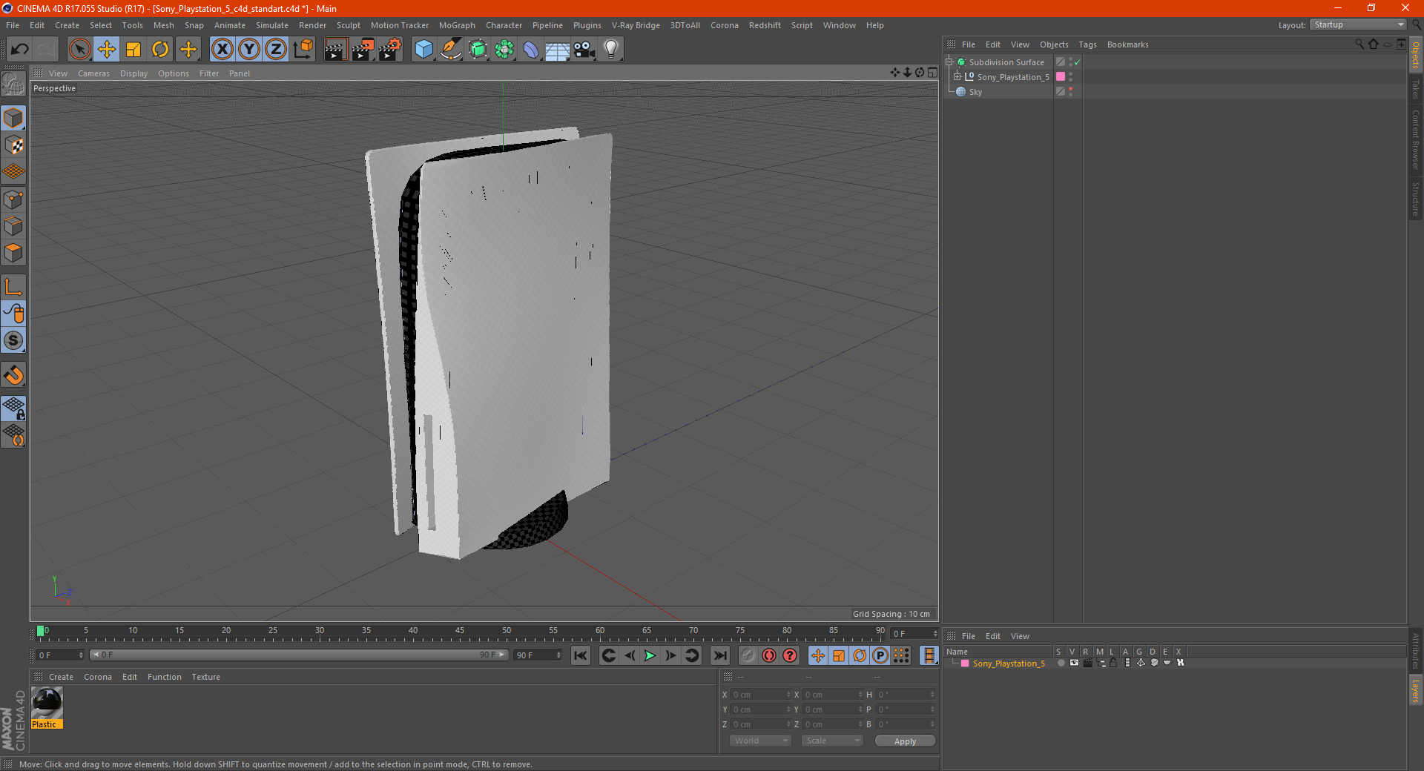Add a Cube primitive object
This screenshot has height=771, width=1424.
pos(423,50)
